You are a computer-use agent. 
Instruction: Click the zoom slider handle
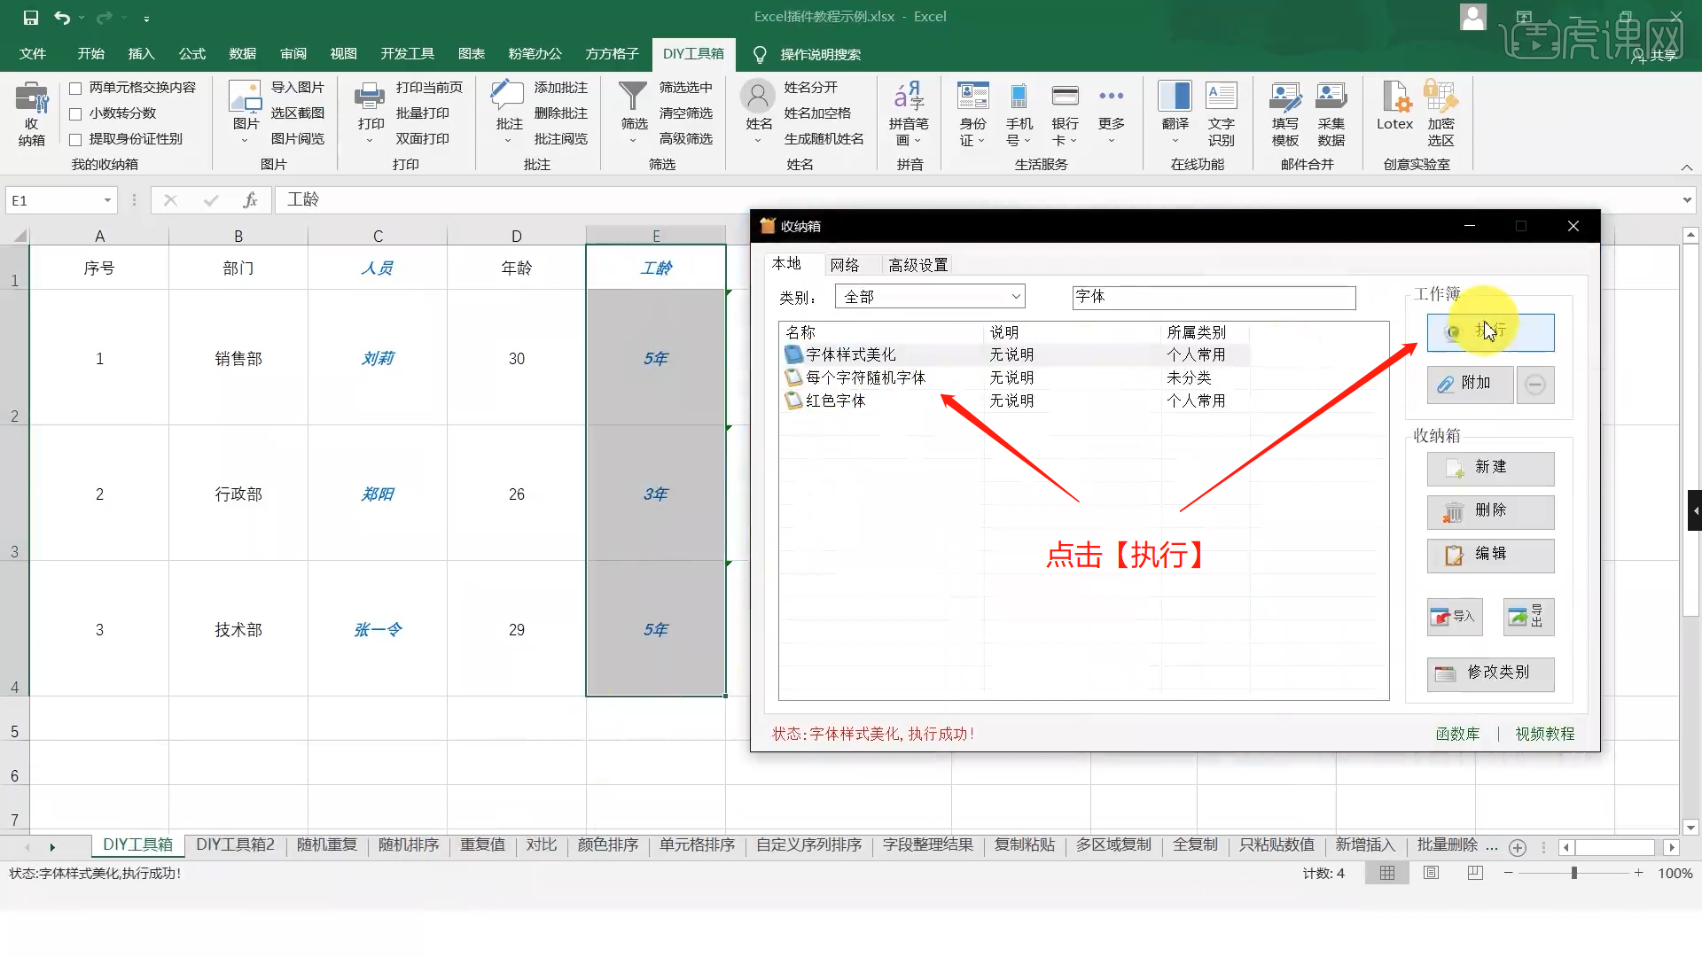coord(1574,873)
